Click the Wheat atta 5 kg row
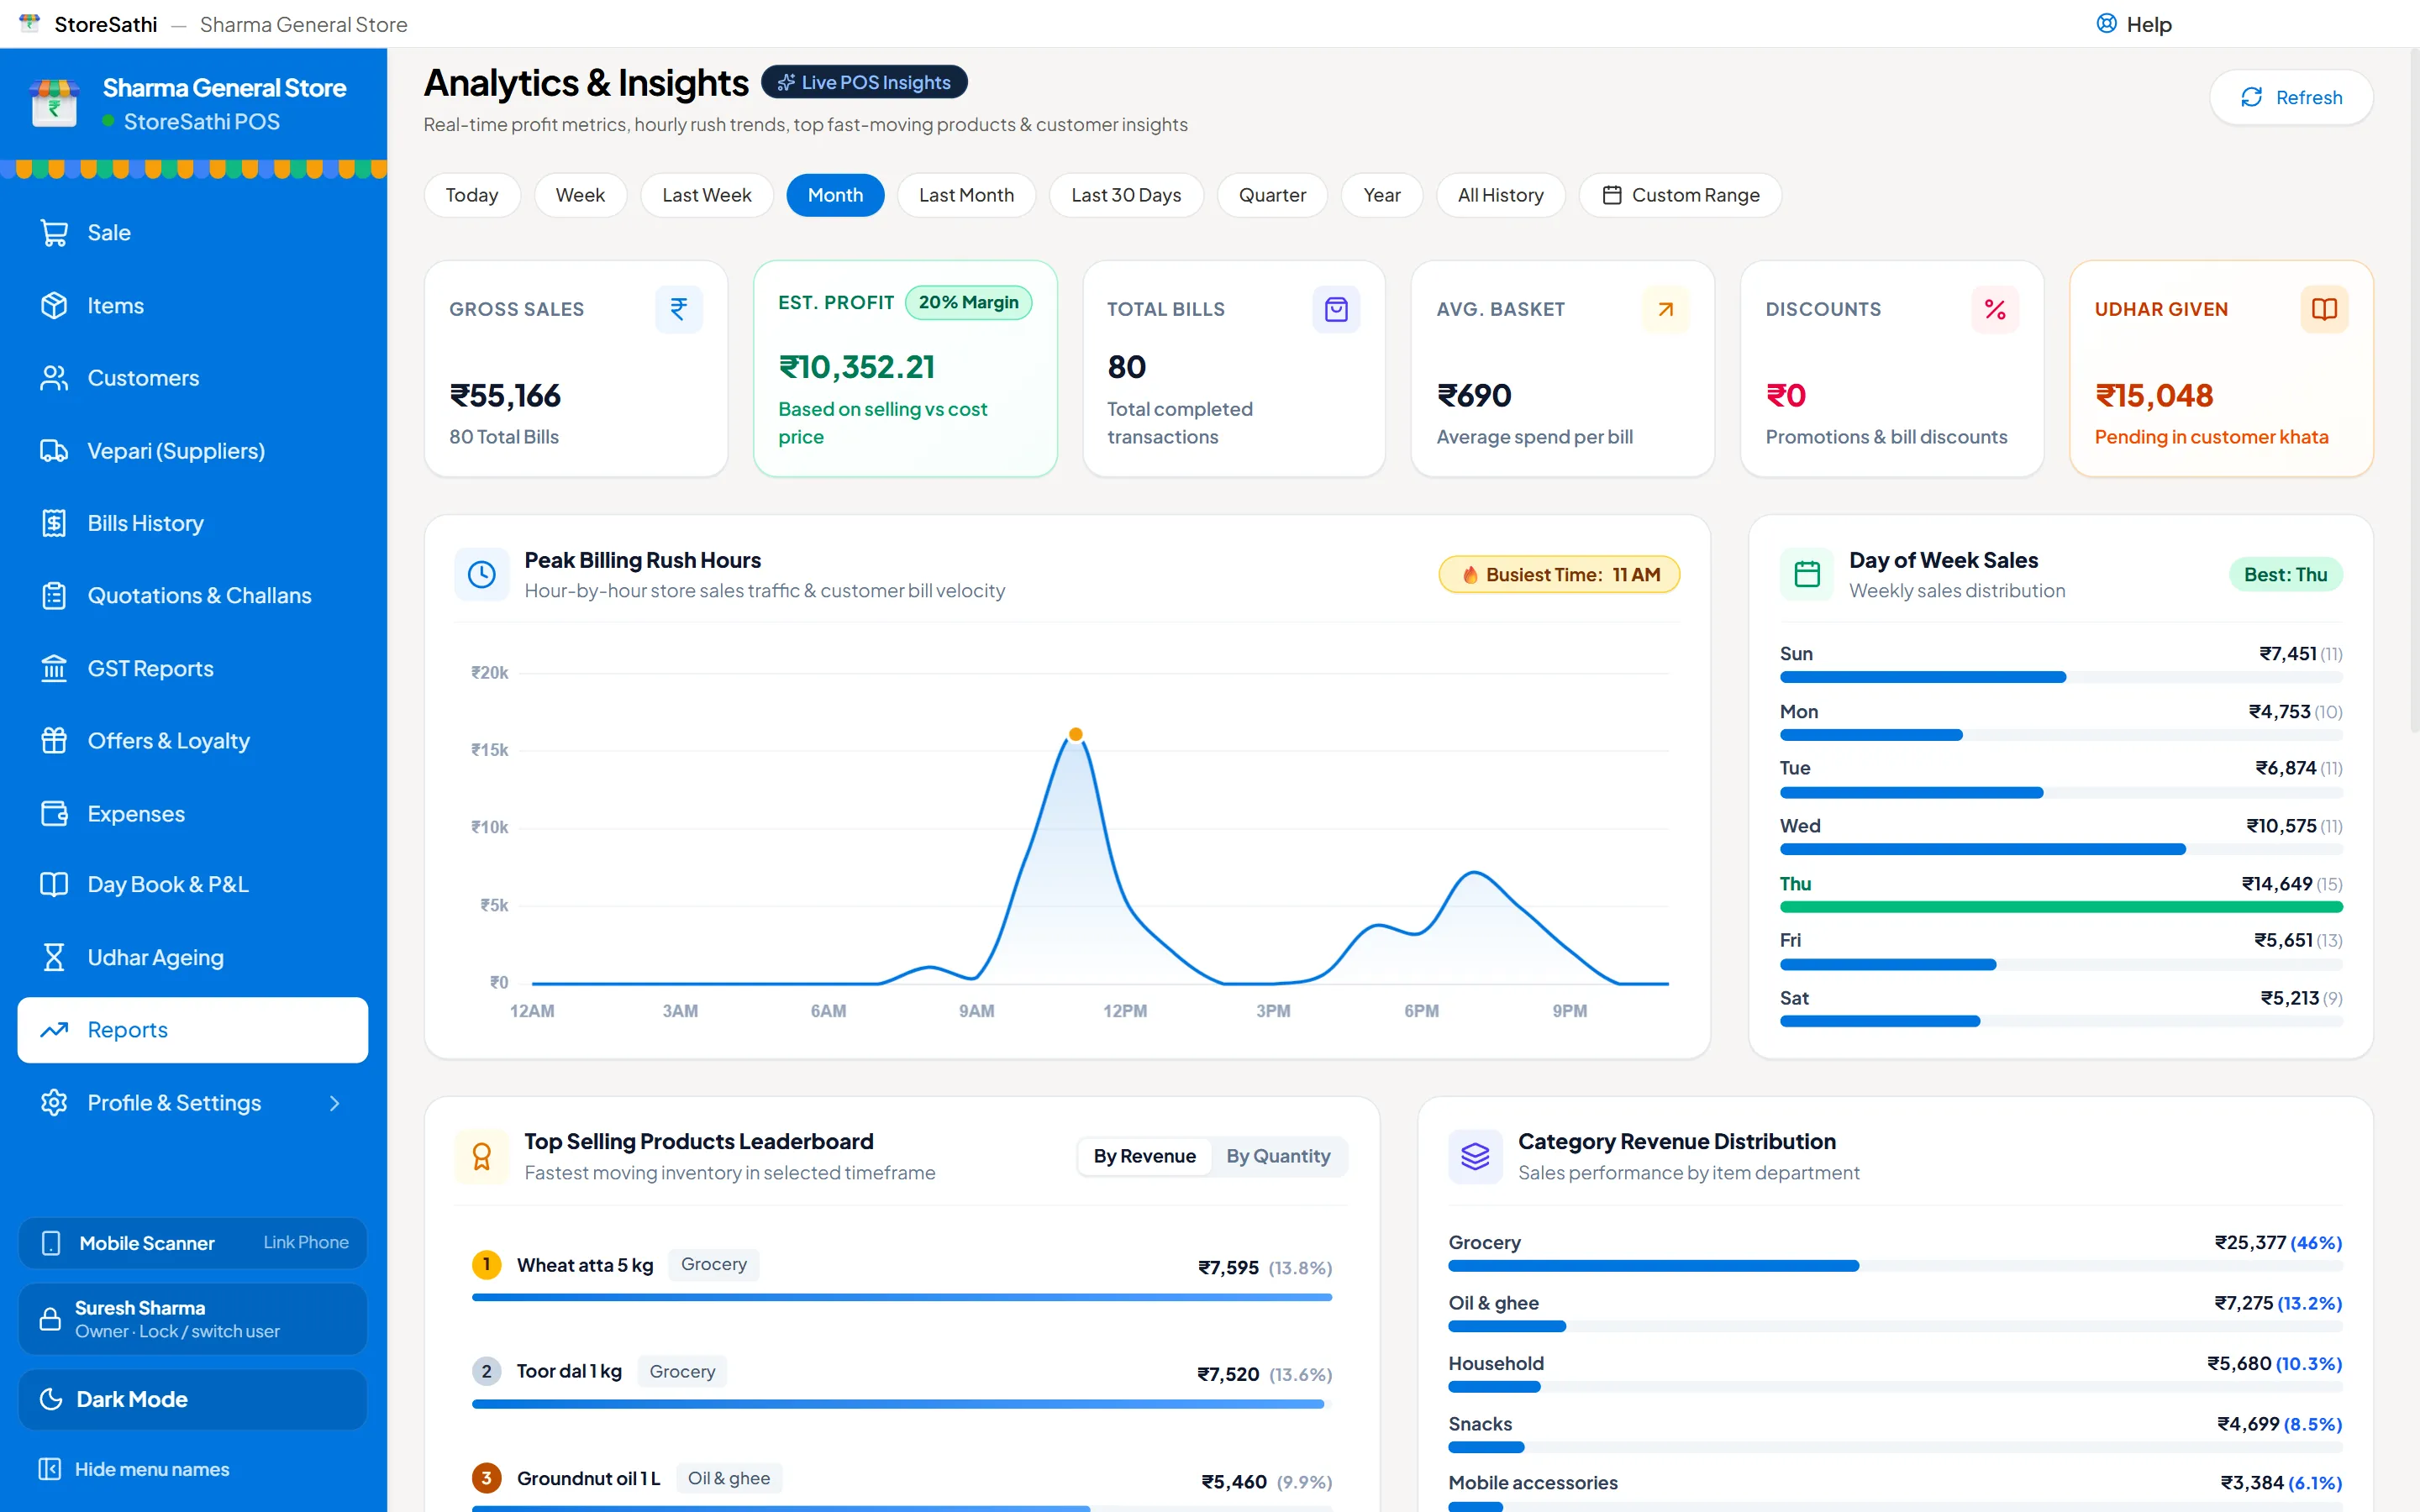2420x1512 pixels. 902,1275
